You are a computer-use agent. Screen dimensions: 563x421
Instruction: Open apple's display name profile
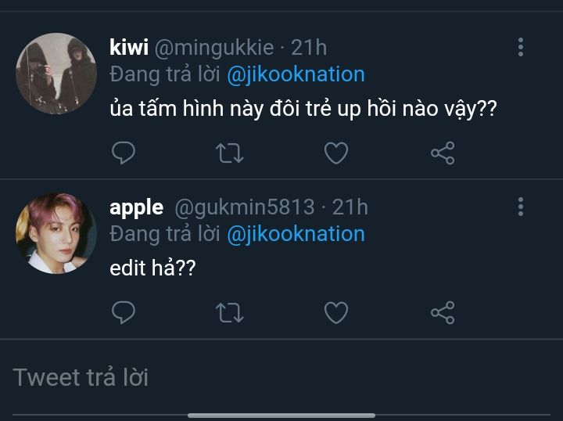(x=136, y=207)
